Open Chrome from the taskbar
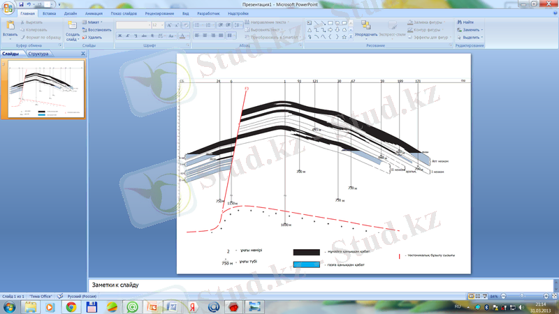 (x=71, y=306)
